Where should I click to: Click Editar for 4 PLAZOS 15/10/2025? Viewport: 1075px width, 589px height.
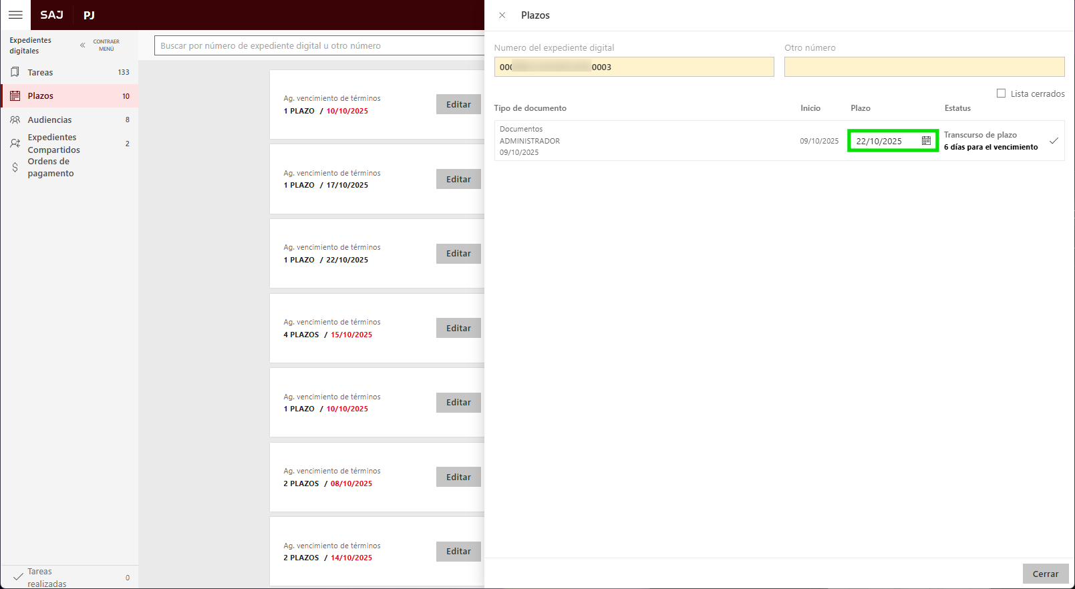point(458,328)
